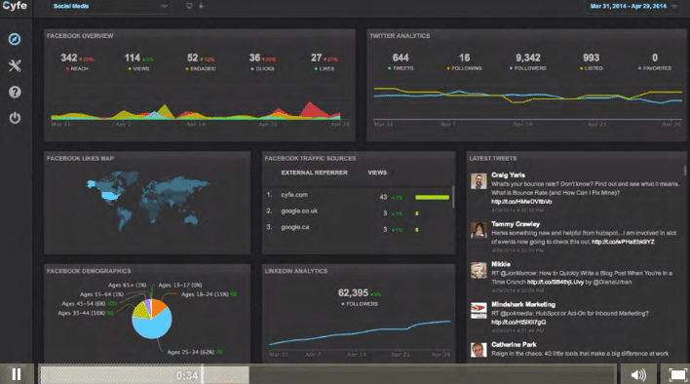Viewport: 690px width, 384px height.
Task: Click Catherine Park profile avatar
Action: pyautogui.click(x=479, y=350)
